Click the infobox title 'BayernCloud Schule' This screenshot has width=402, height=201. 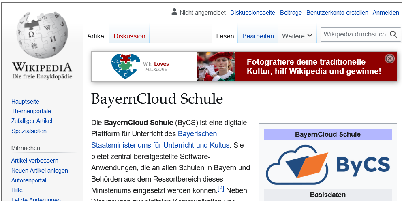point(328,135)
